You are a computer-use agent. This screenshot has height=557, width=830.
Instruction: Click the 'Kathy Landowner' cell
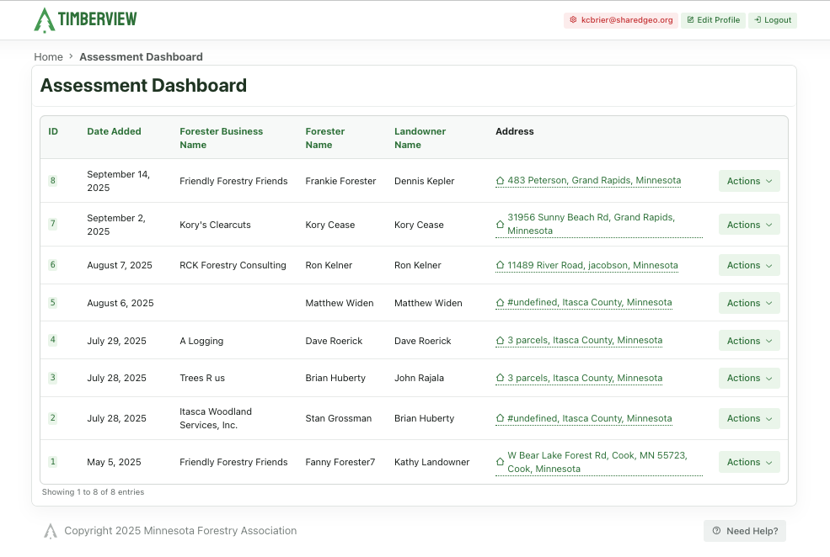pyautogui.click(x=432, y=462)
